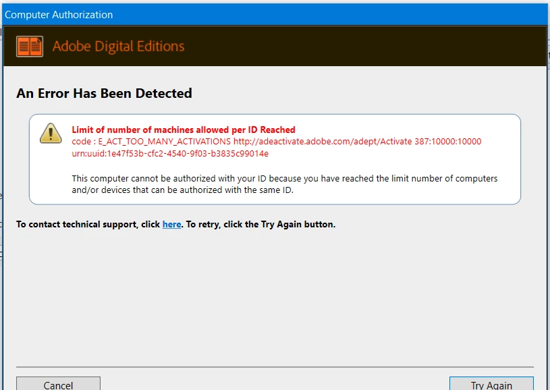The height and width of the screenshot is (390, 550).
Task: Click the E_ACT_TOO_MANY_ACTIVATIONS error code line
Action: (x=277, y=141)
